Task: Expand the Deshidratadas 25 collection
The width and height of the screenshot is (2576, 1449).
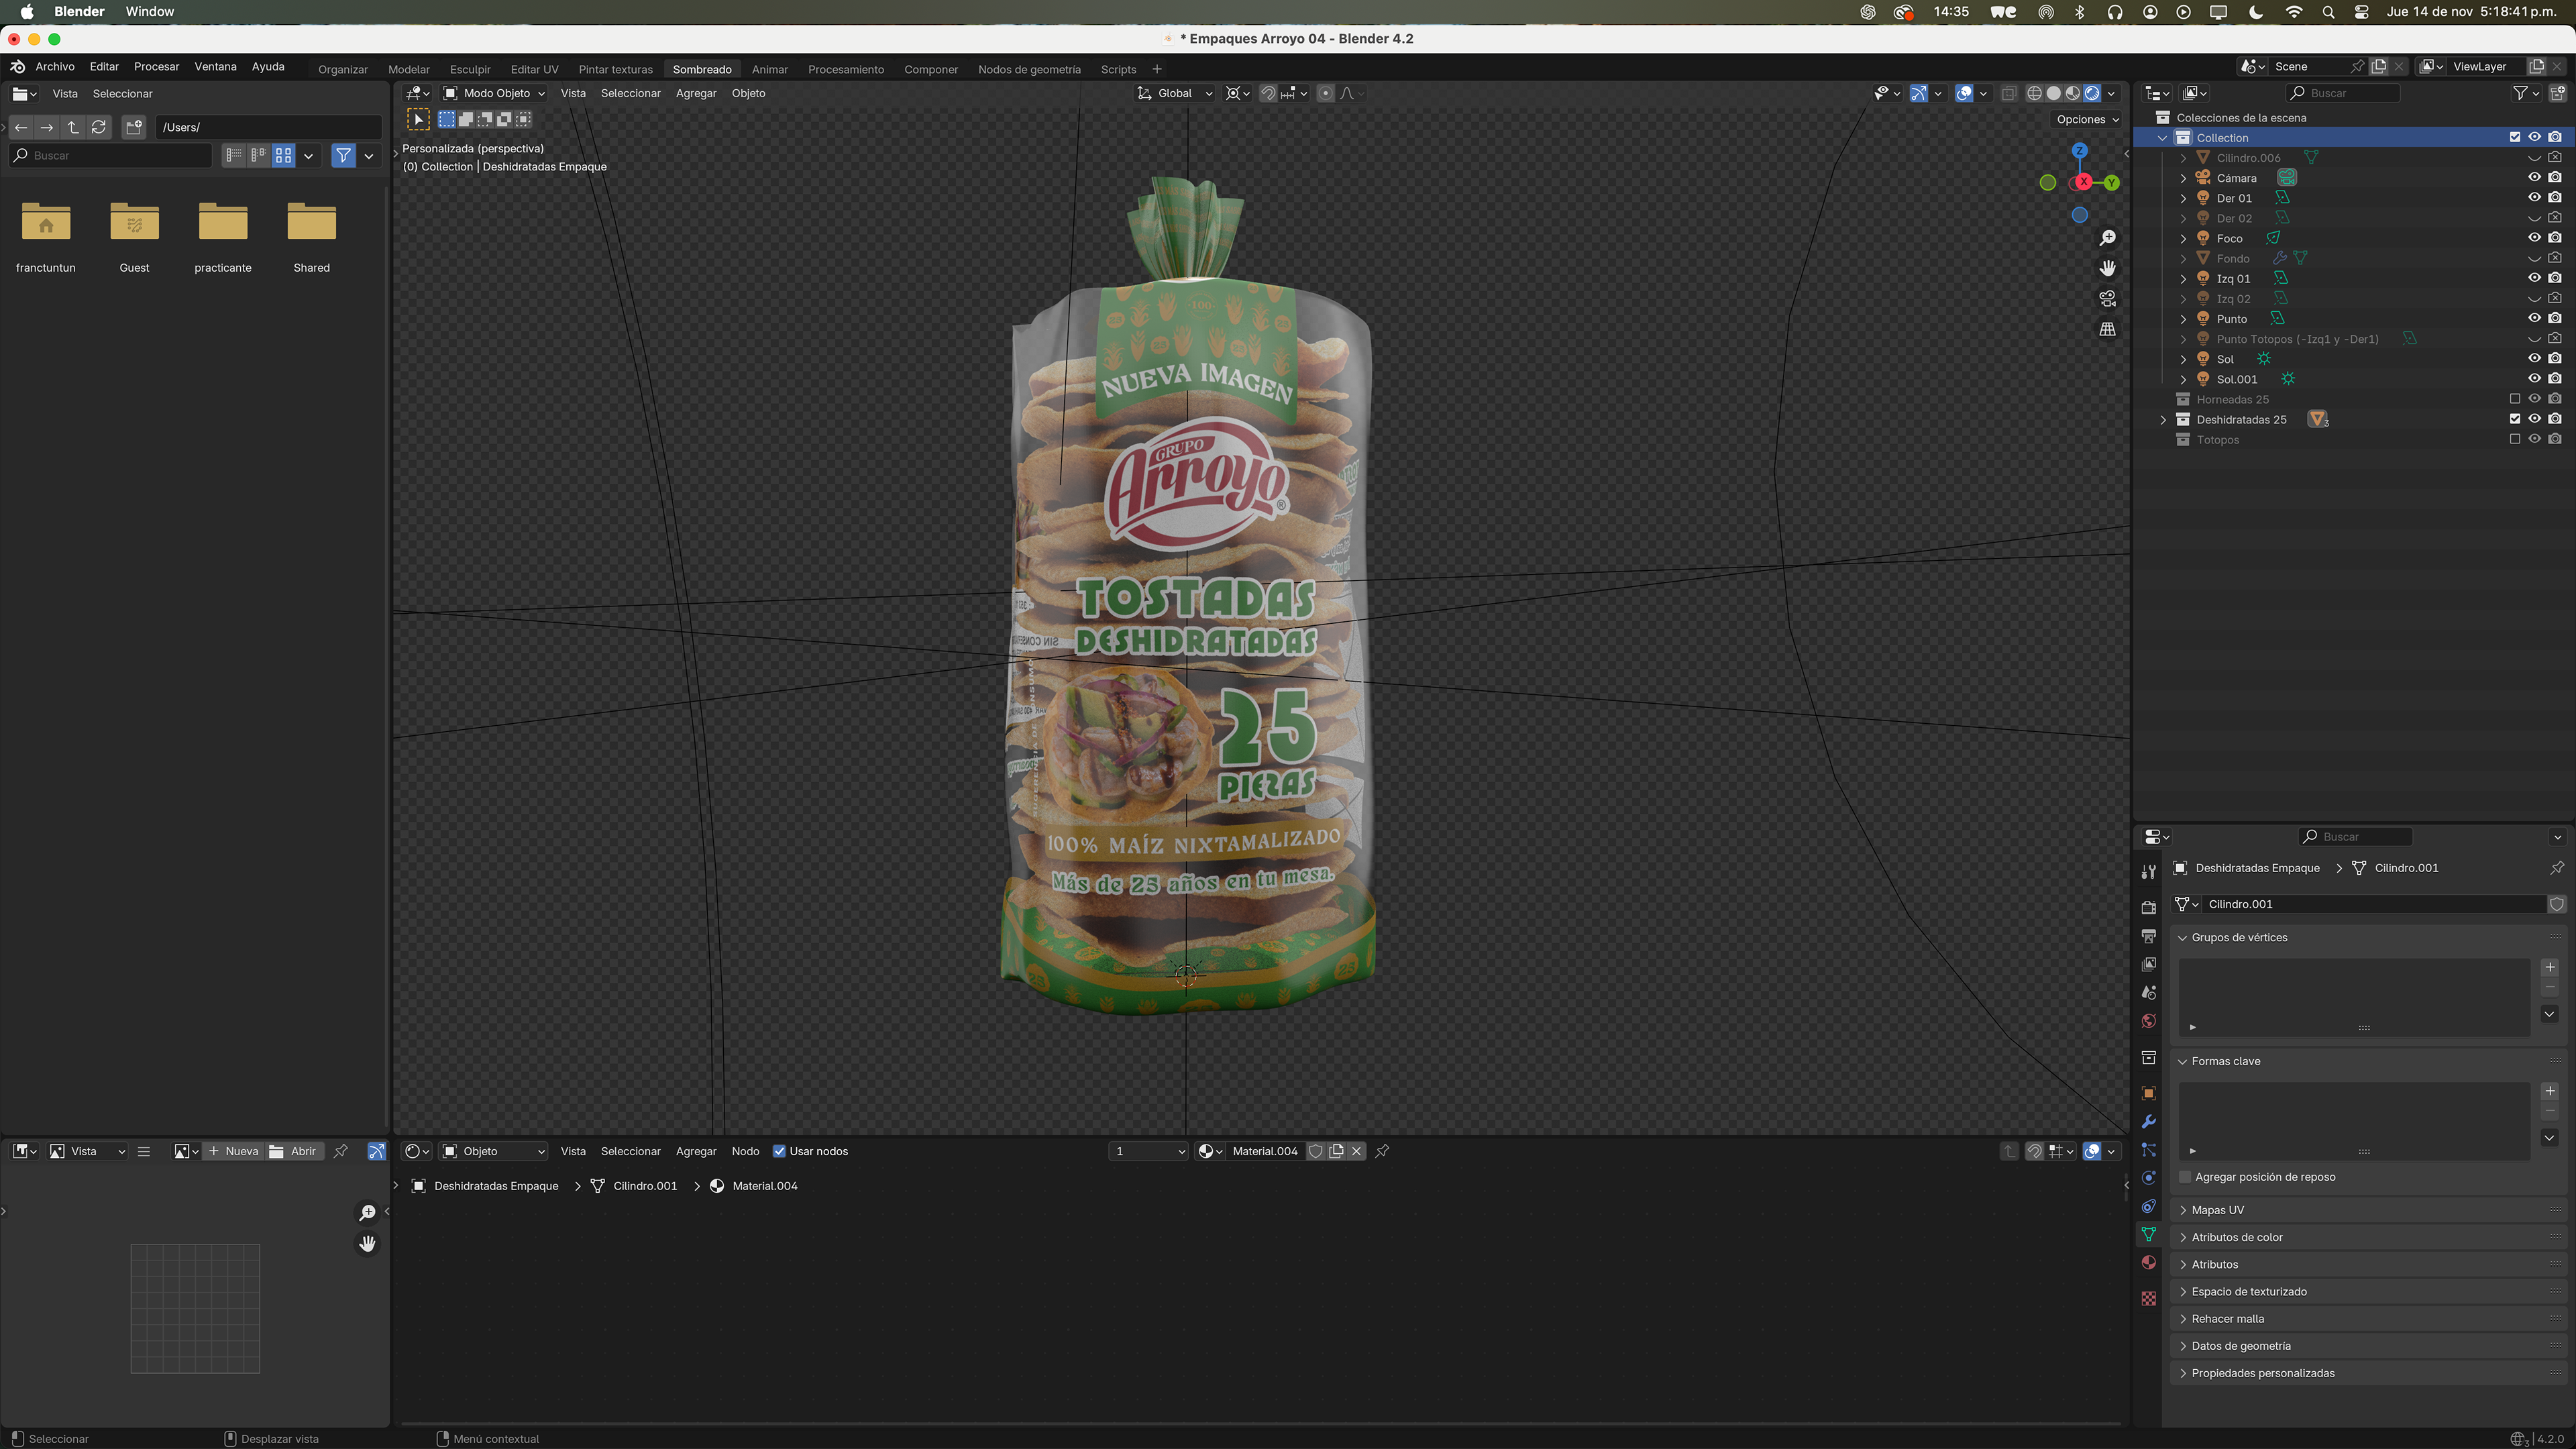Action: click(2164, 420)
